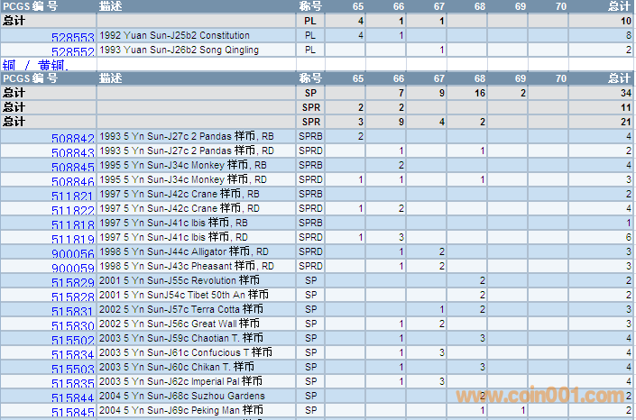Click the 称号 column header in top table
The height and width of the screenshot is (420, 636).
(310, 6)
